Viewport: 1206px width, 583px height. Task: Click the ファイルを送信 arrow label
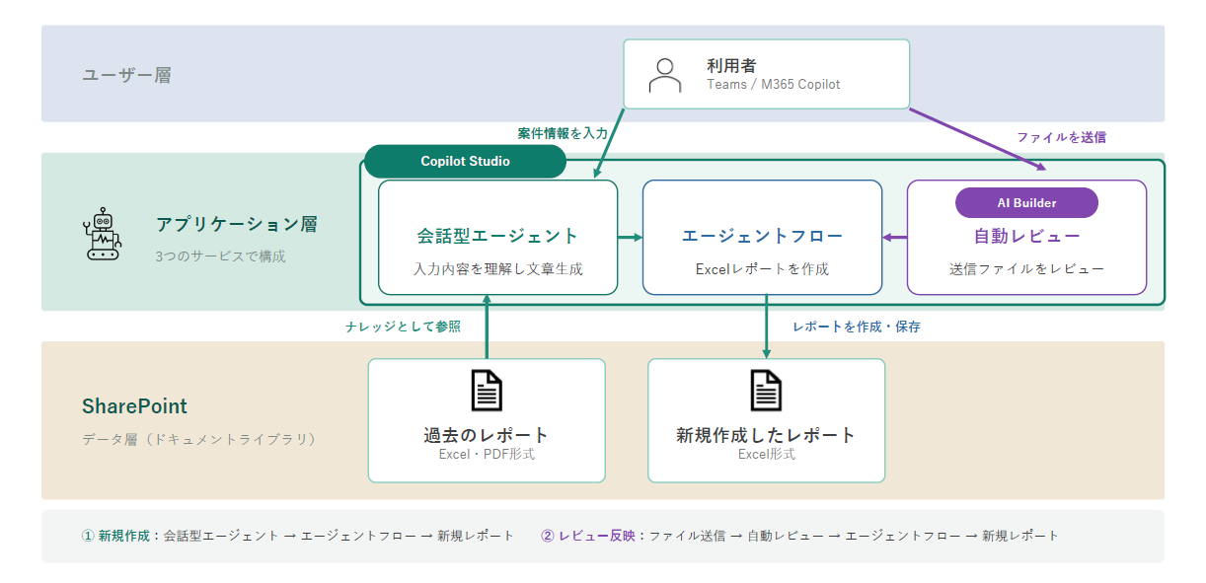(x=1061, y=137)
